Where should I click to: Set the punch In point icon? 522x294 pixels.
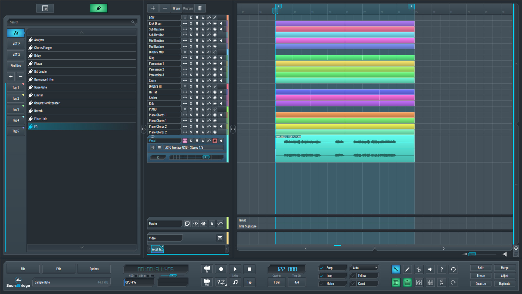207,269
